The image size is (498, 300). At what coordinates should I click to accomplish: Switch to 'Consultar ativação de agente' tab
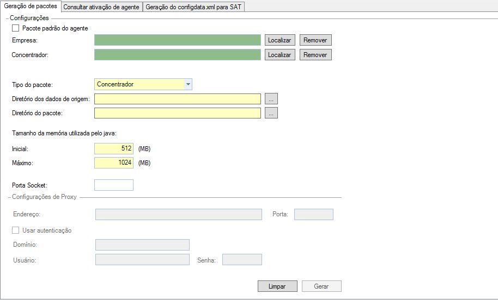point(102,7)
